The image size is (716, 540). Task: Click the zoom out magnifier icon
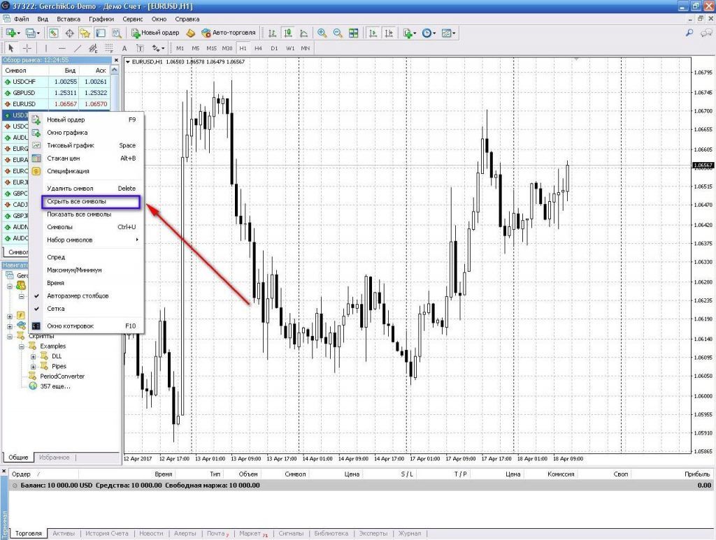(x=337, y=33)
